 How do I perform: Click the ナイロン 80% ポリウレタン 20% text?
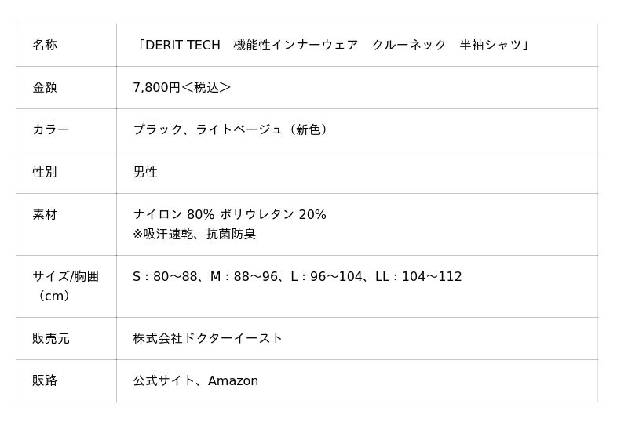tap(229, 214)
